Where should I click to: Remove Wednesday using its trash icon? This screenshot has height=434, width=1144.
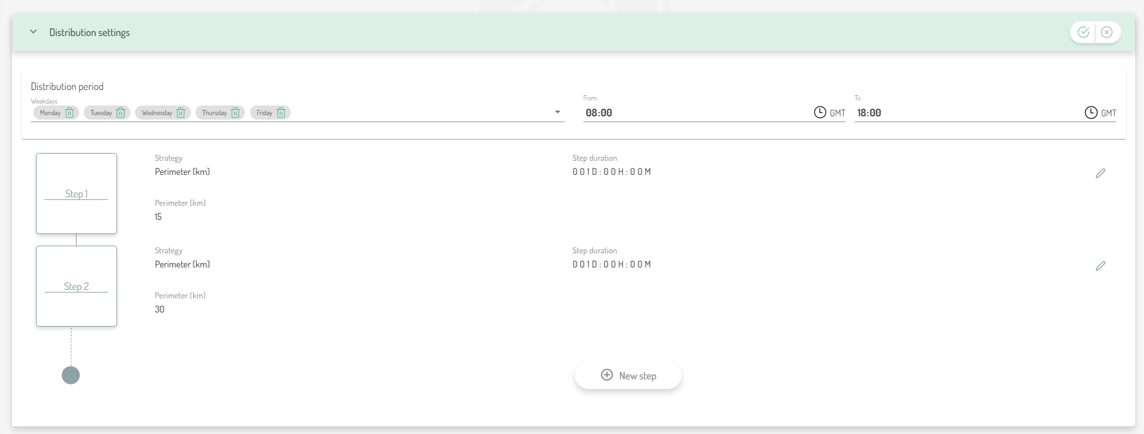181,113
